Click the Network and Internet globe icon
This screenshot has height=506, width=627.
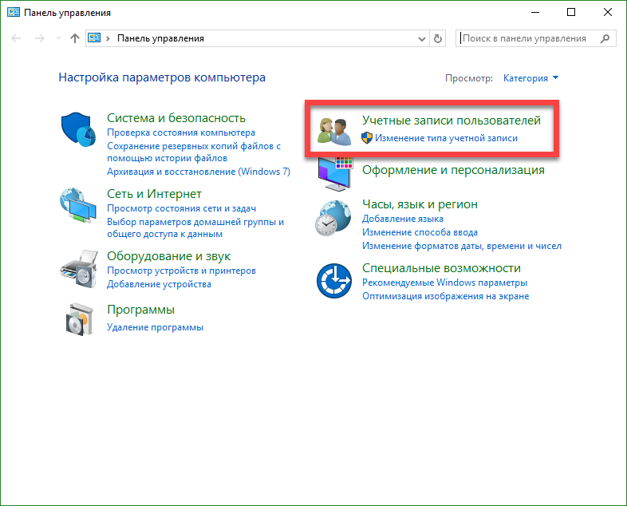78,206
